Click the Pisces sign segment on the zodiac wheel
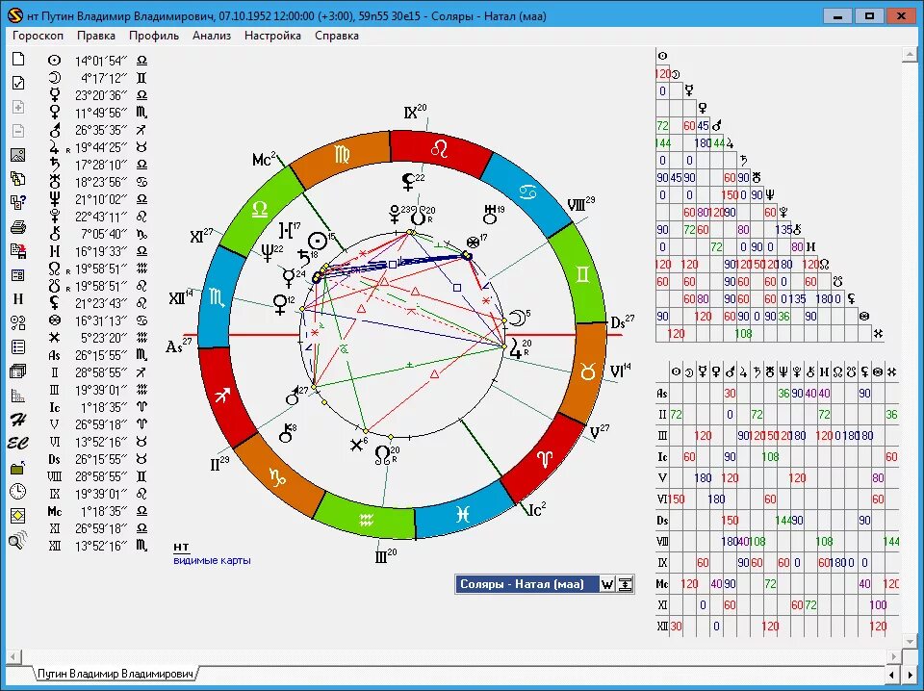 463,515
